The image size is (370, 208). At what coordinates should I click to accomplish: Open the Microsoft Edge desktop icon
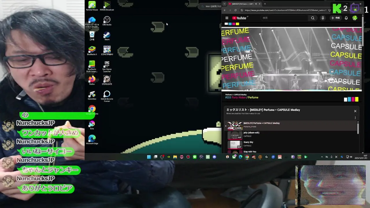[x=92, y=140]
